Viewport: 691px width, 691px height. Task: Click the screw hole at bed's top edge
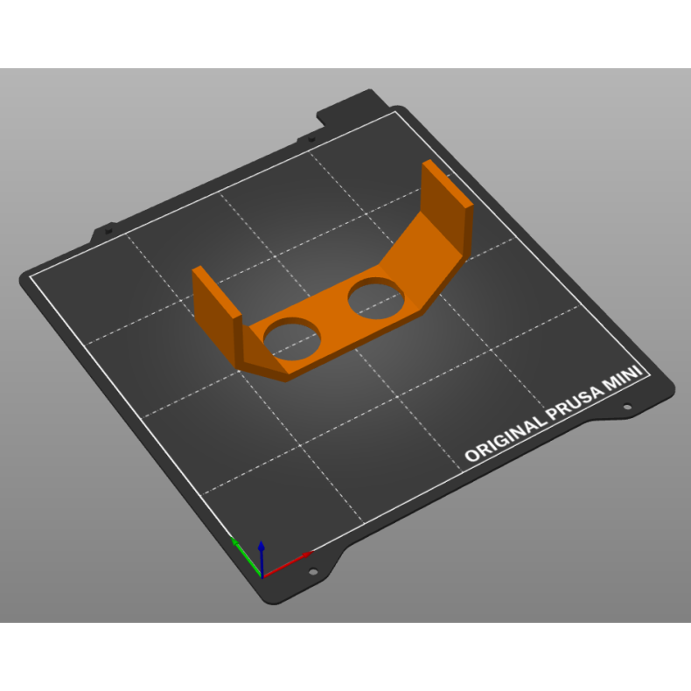[x=311, y=138]
